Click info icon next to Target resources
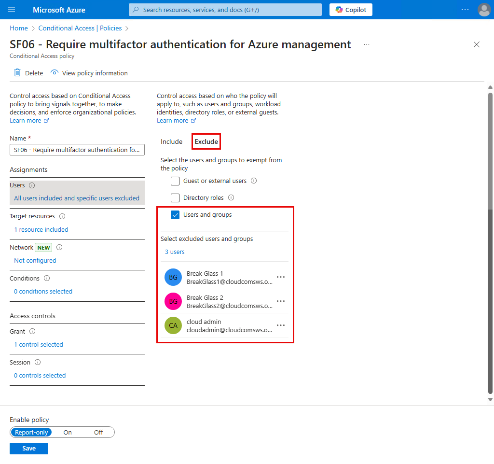Image resolution: width=494 pixels, height=464 pixels. [62, 216]
